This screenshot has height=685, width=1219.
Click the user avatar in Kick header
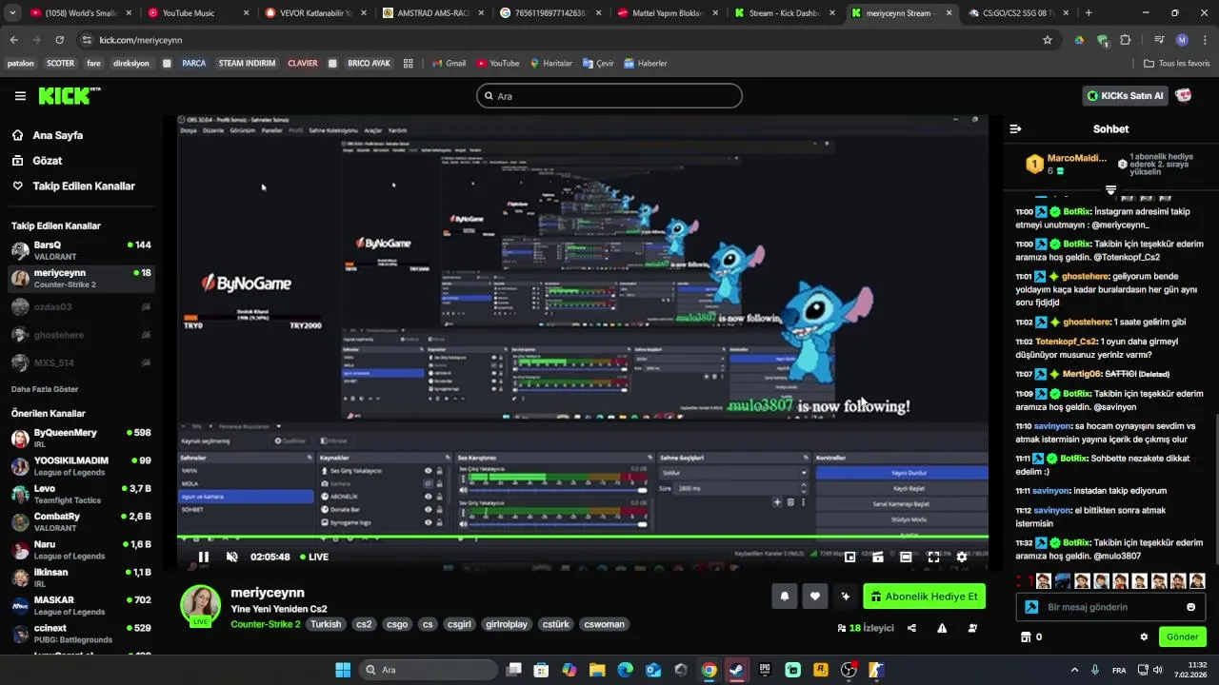1184,95
